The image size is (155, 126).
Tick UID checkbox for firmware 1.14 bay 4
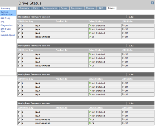[20, 94]
